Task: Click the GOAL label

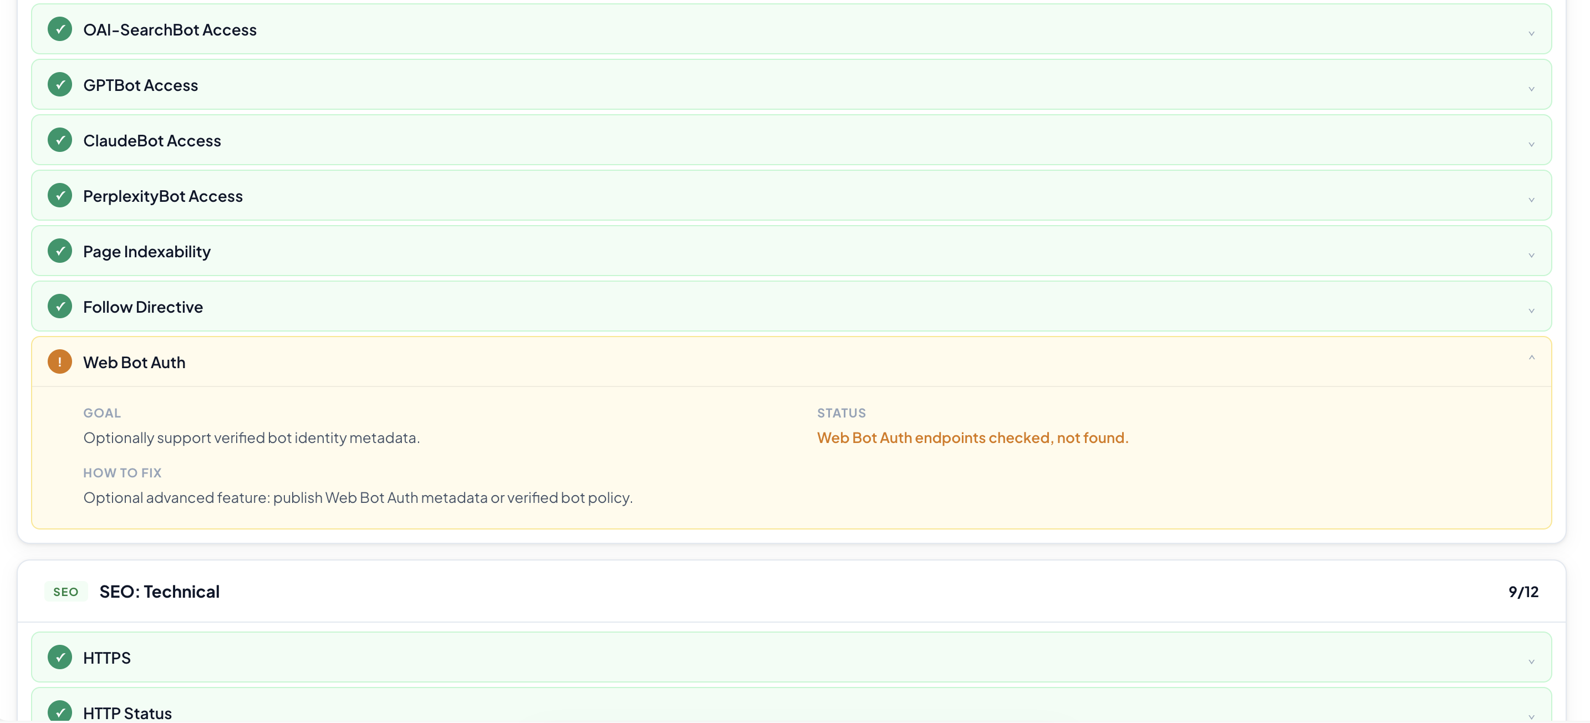Action: point(102,413)
